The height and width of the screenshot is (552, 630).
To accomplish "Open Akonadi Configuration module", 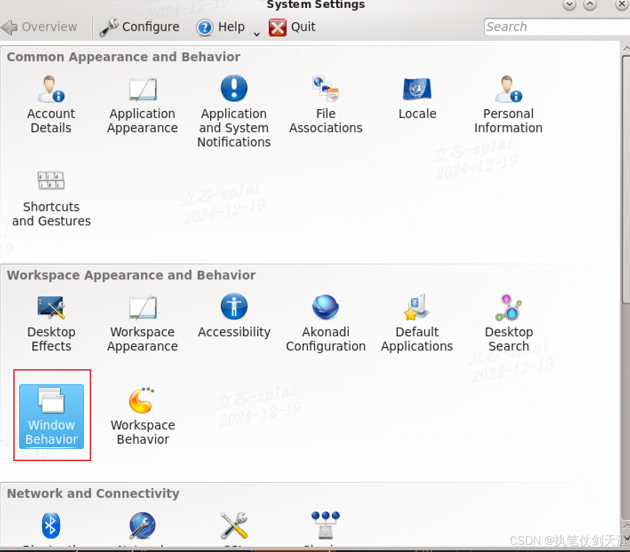I will [326, 323].
